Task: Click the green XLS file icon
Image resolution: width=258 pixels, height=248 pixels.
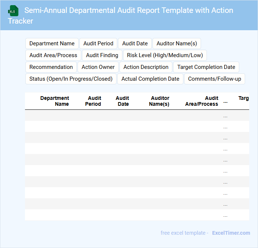Action: pyautogui.click(x=13, y=11)
